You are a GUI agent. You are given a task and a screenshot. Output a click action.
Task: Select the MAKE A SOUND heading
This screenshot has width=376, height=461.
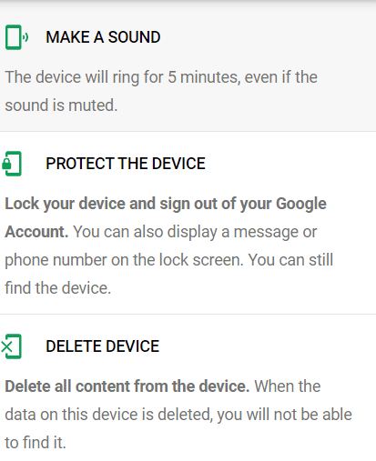(x=103, y=37)
